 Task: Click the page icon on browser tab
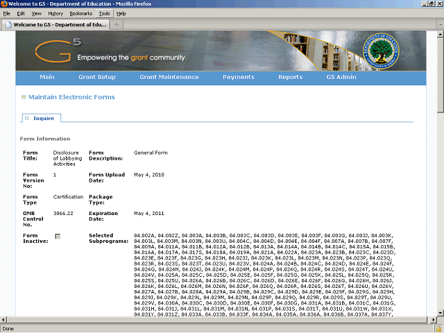click(8, 25)
